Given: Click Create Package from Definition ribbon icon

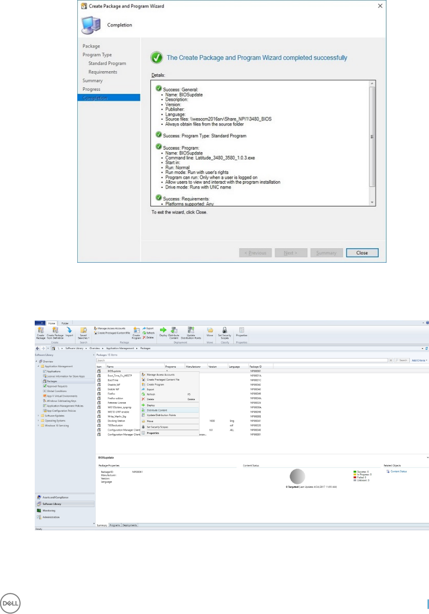Looking at the screenshot, I should tap(55, 333).
